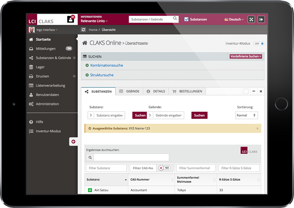Click the Filter Summenformel input field
This screenshot has width=294, height=208.
(x=195, y=168)
